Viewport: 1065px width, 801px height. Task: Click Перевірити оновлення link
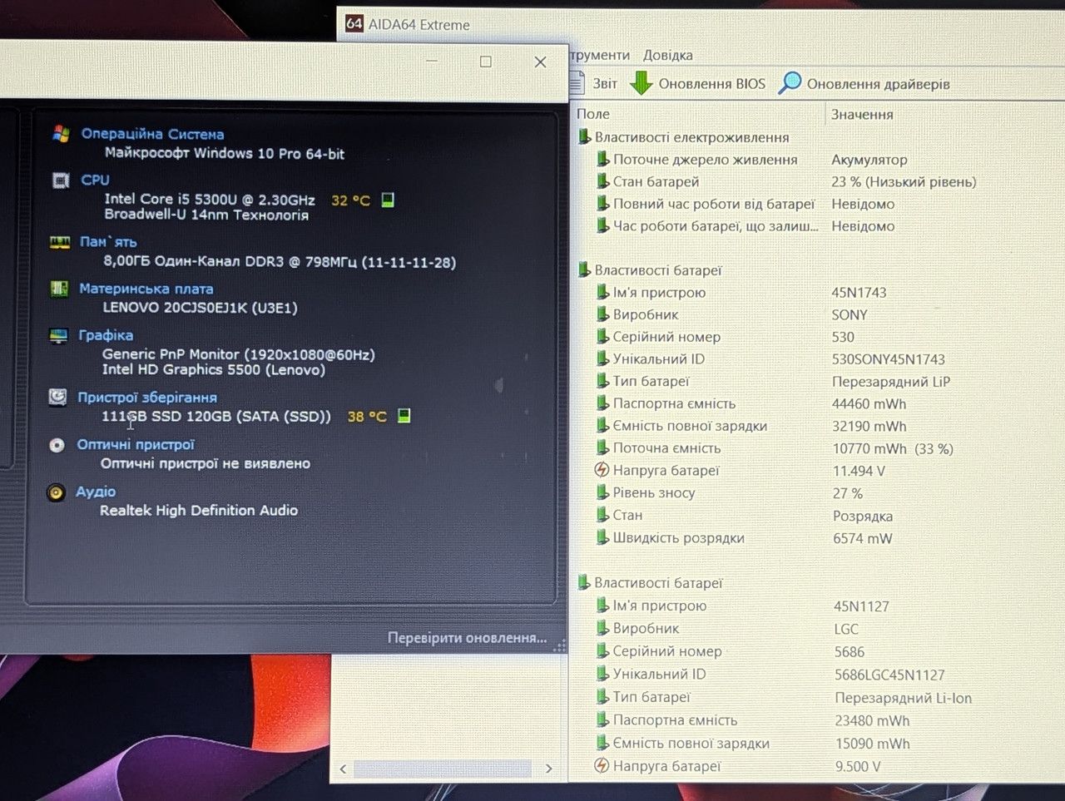coord(467,638)
